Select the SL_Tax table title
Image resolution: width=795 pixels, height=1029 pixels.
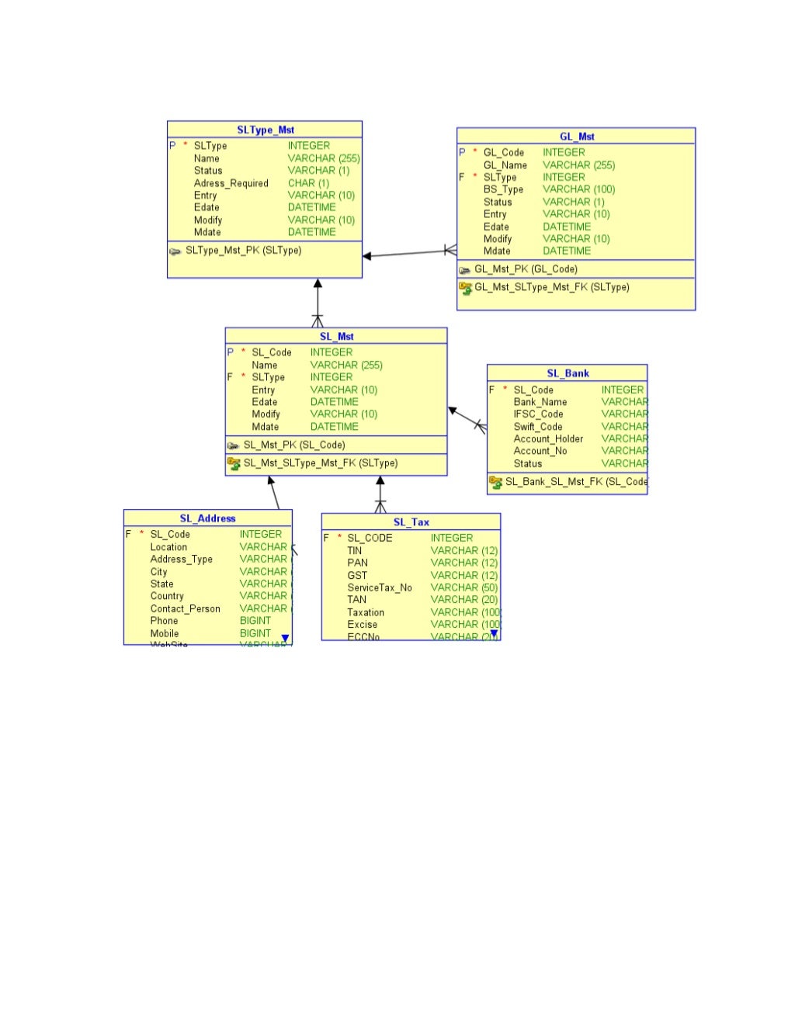point(411,522)
